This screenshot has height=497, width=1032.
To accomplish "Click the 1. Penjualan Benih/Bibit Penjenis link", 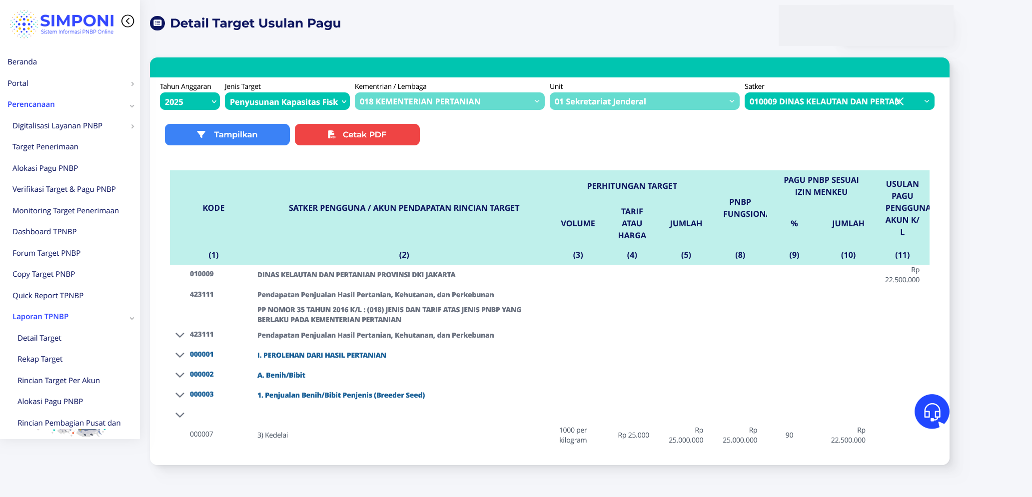I will (341, 395).
